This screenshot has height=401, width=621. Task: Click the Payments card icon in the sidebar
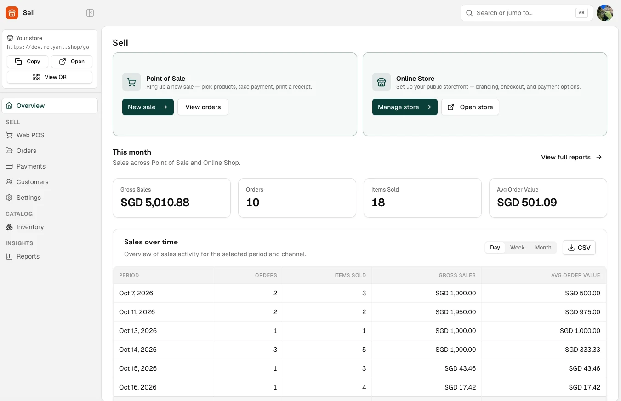[x=9, y=166]
